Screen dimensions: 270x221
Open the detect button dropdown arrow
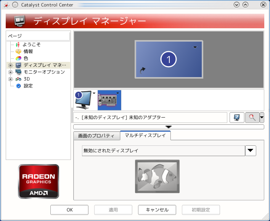point(262,118)
